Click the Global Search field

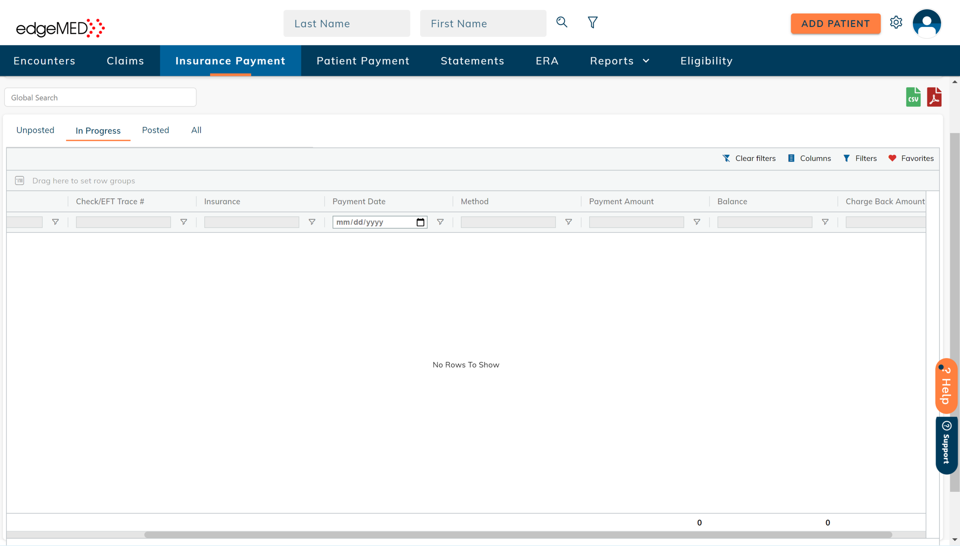tap(100, 98)
